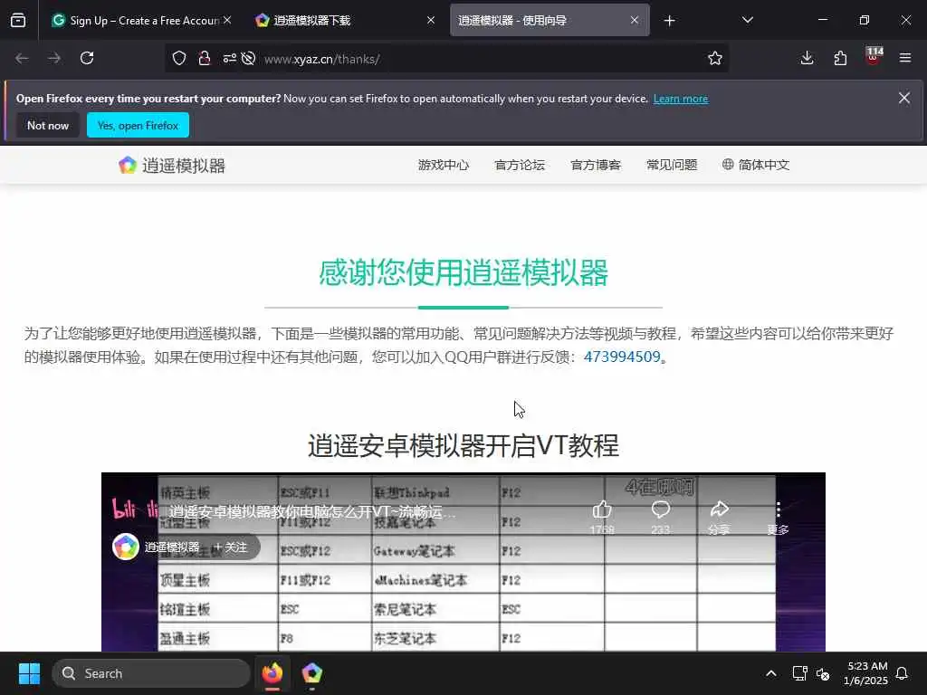Click the extension icon with 114 badge
The width and height of the screenshot is (927, 695).
point(874,56)
